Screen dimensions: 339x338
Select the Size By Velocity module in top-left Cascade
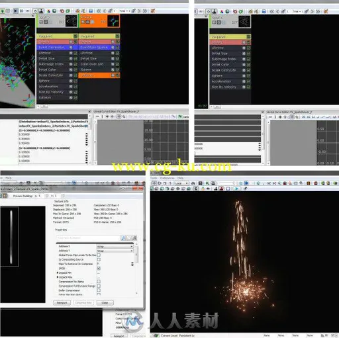[57, 92]
